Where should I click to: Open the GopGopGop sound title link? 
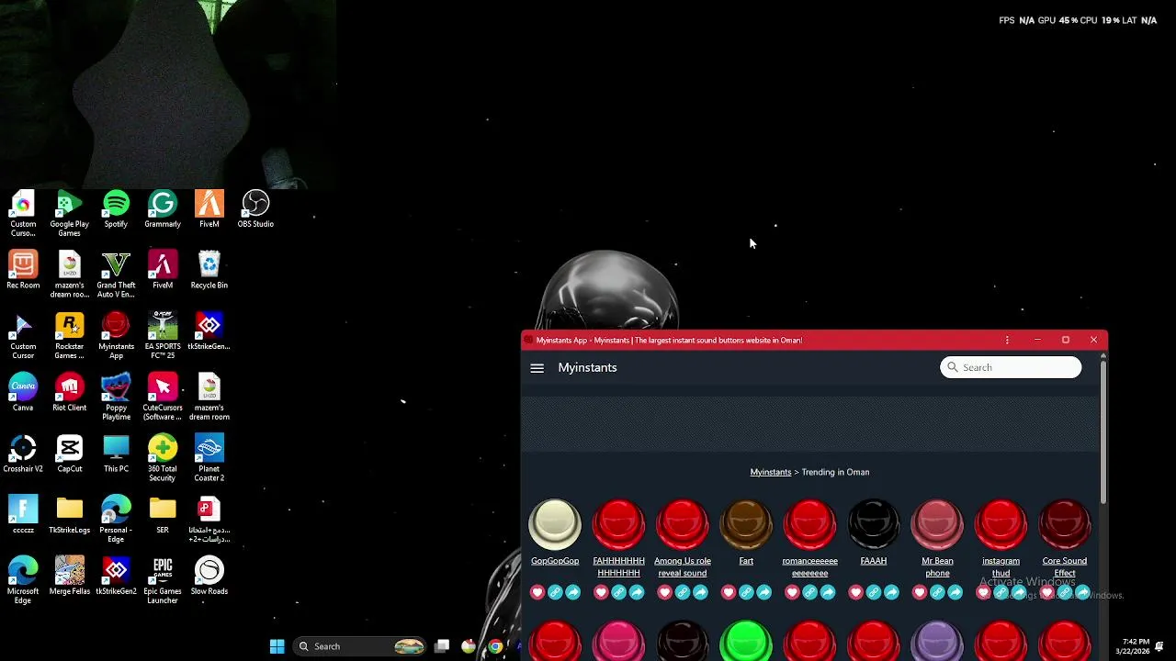[x=555, y=561]
